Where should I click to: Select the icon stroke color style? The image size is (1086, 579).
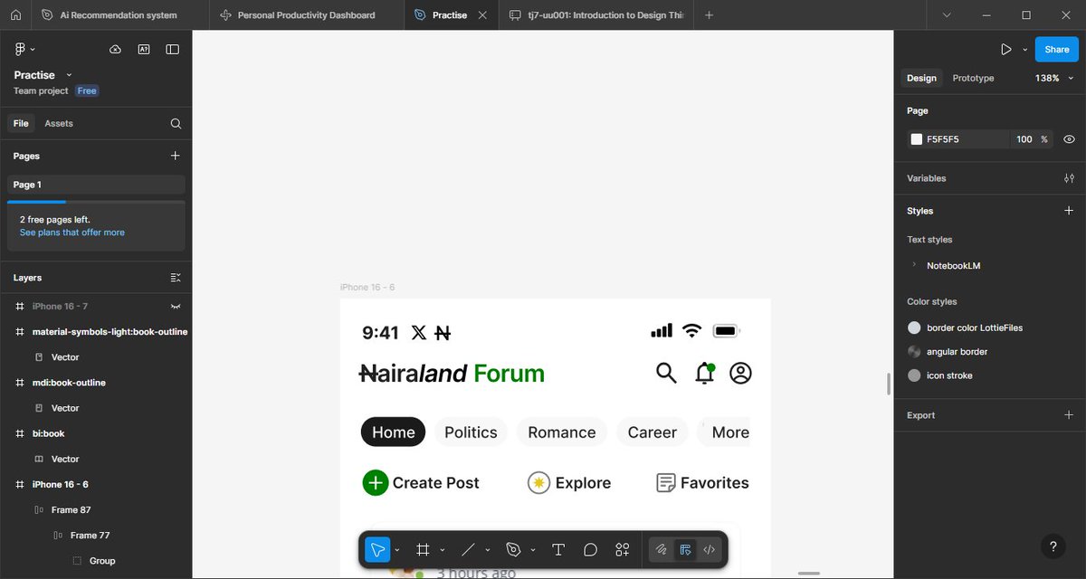point(950,375)
